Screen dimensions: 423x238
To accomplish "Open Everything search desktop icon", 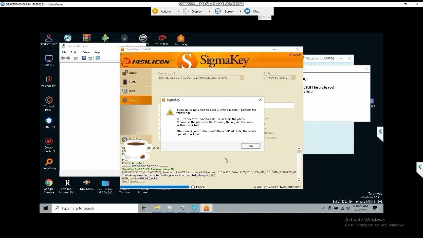I will (x=49, y=164).
